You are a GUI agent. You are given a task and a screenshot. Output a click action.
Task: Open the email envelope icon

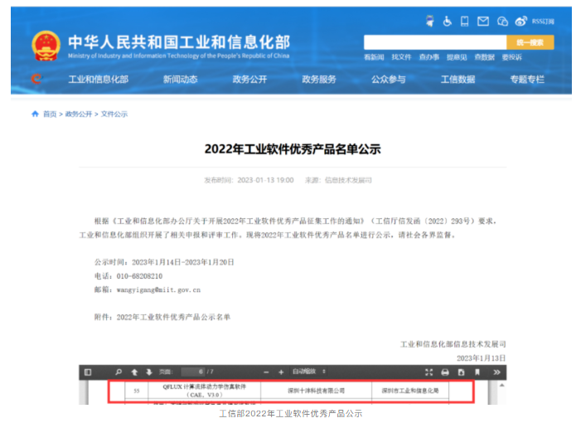(x=484, y=21)
